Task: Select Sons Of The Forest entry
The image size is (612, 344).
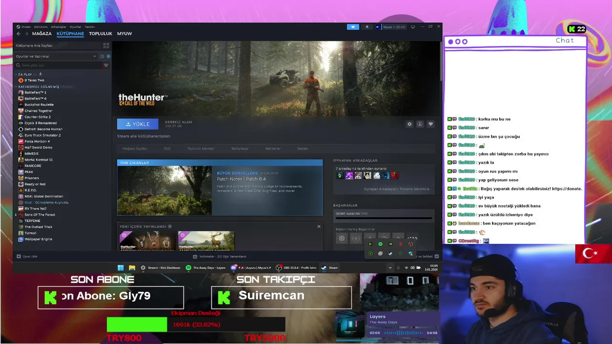Action: point(40,215)
